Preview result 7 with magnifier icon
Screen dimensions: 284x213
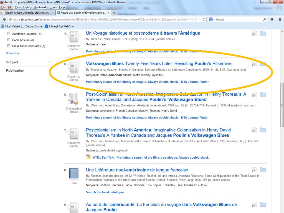254,130
